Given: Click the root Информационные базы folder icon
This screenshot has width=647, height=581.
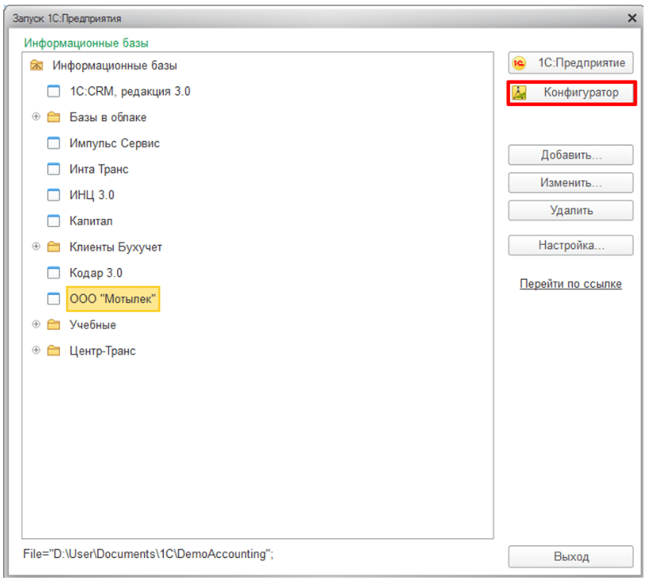Looking at the screenshot, I should 36,66.
